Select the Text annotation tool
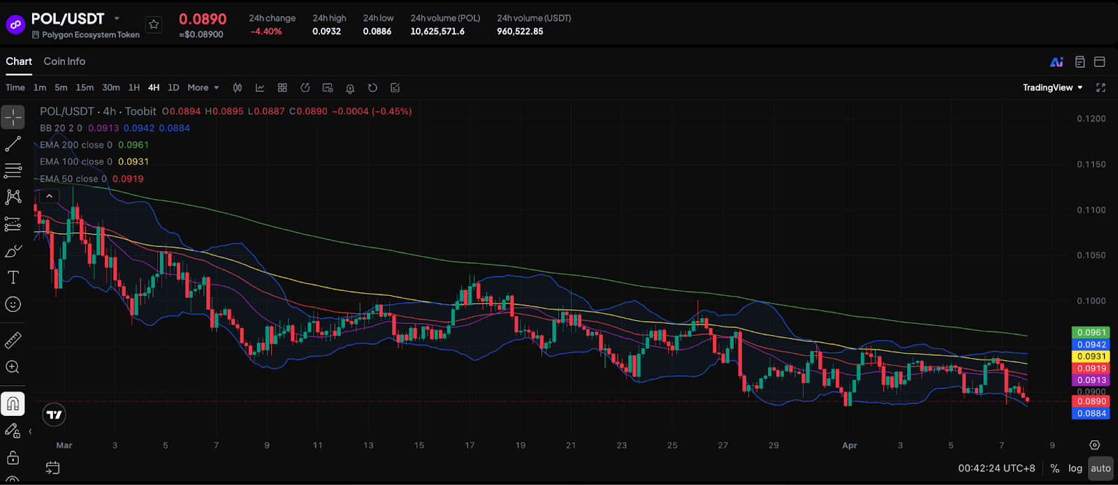This screenshot has height=485, width=1118. 13,278
